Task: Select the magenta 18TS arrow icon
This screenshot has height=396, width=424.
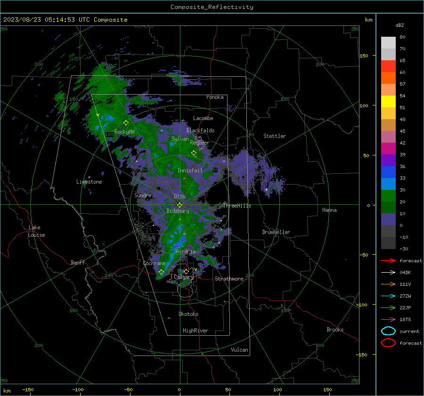Action: pyautogui.click(x=388, y=319)
